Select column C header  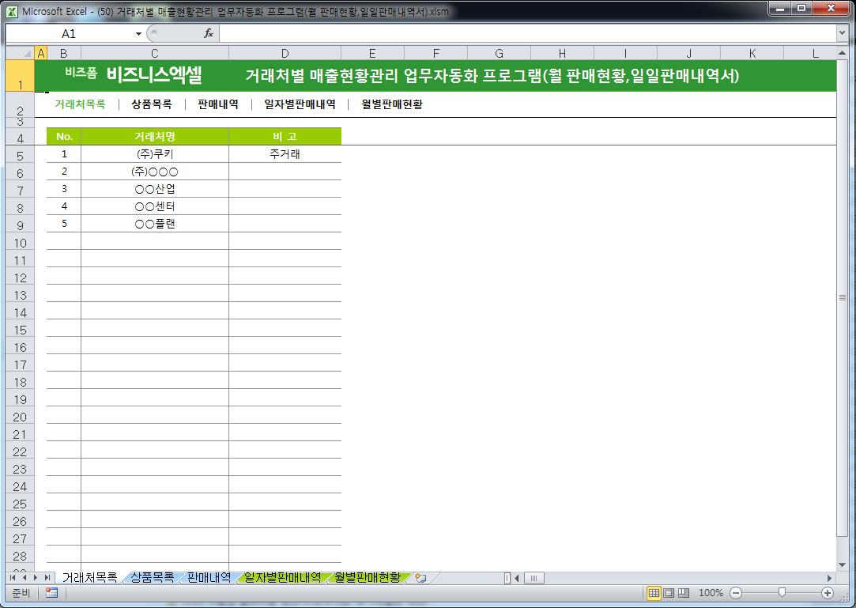point(154,53)
